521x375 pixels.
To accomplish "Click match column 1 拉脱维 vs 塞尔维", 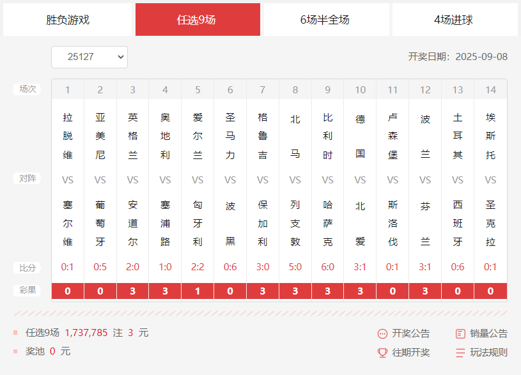I will point(67,178).
